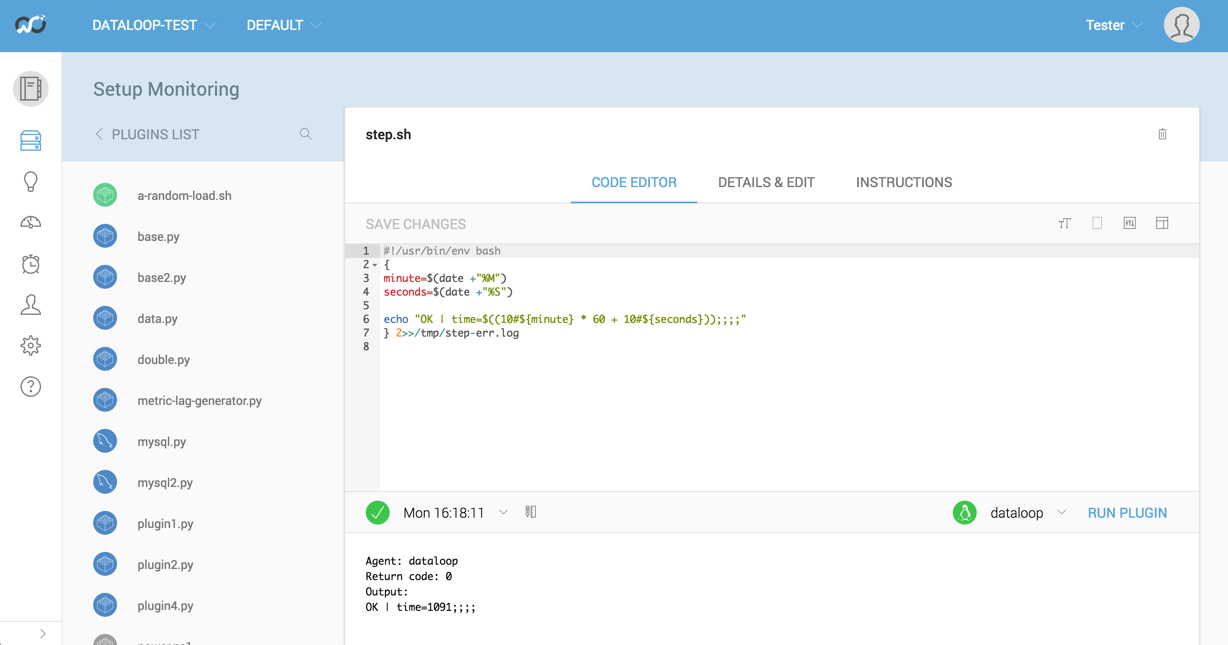Expand the sidebar with bottom chevron
Viewport: 1228px width, 645px height.
42,633
